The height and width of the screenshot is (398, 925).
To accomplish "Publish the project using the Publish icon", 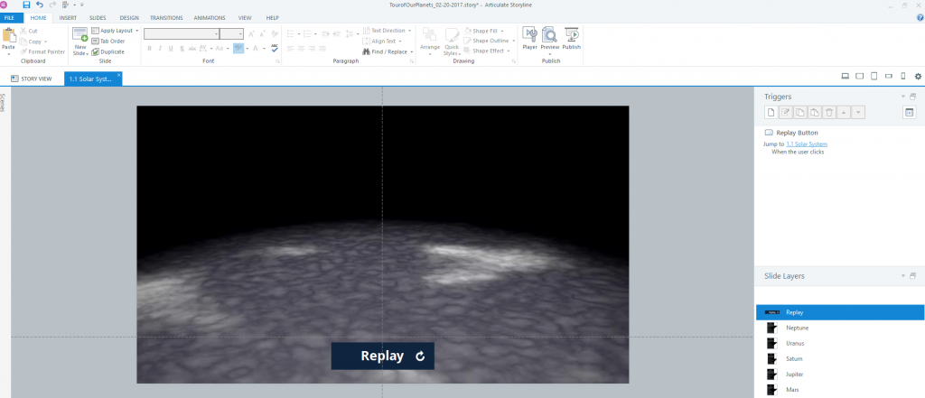I will tap(571, 37).
